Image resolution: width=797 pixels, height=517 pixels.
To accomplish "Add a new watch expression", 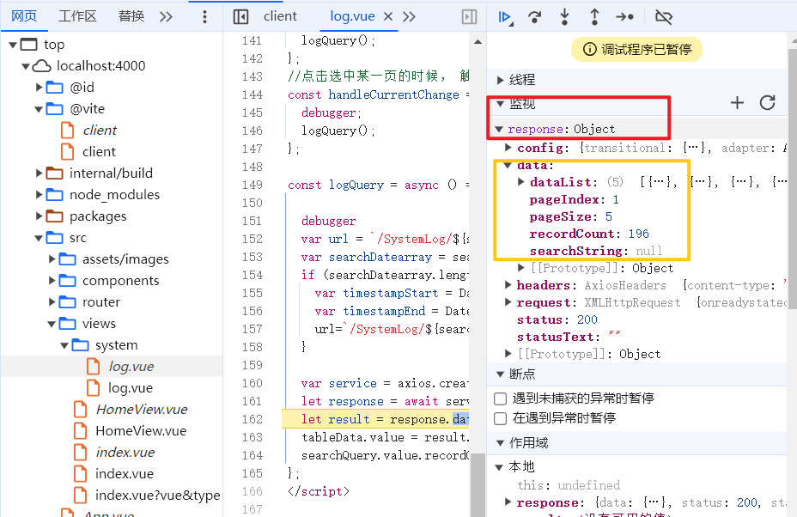I will 737,103.
